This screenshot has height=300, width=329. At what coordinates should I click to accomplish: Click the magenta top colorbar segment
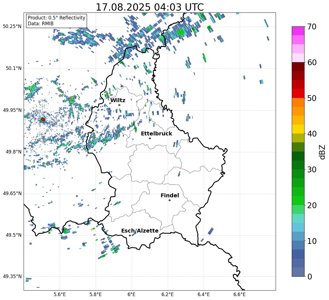[298, 31]
